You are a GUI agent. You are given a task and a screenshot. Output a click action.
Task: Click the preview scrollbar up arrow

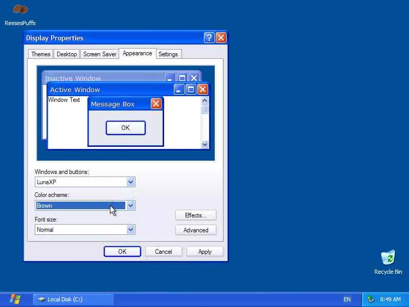coord(205,100)
